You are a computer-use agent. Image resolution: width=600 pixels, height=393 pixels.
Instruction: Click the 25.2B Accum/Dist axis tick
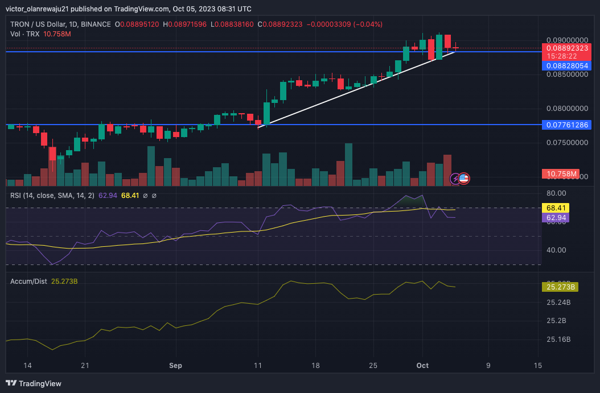click(x=556, y=321)
